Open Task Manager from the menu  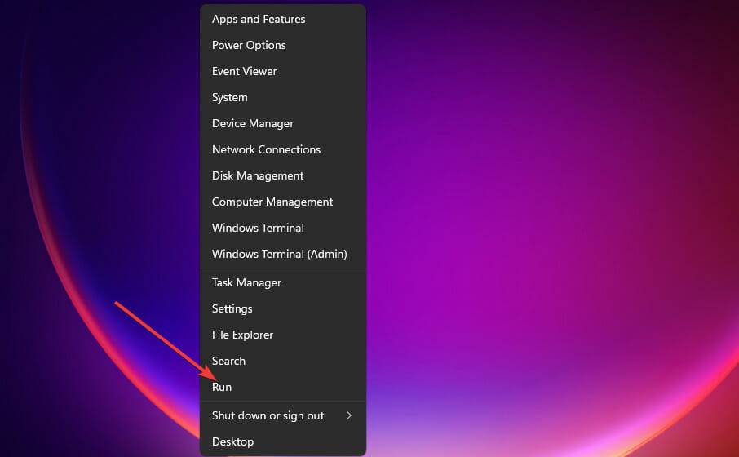click(x=246, y=282)
